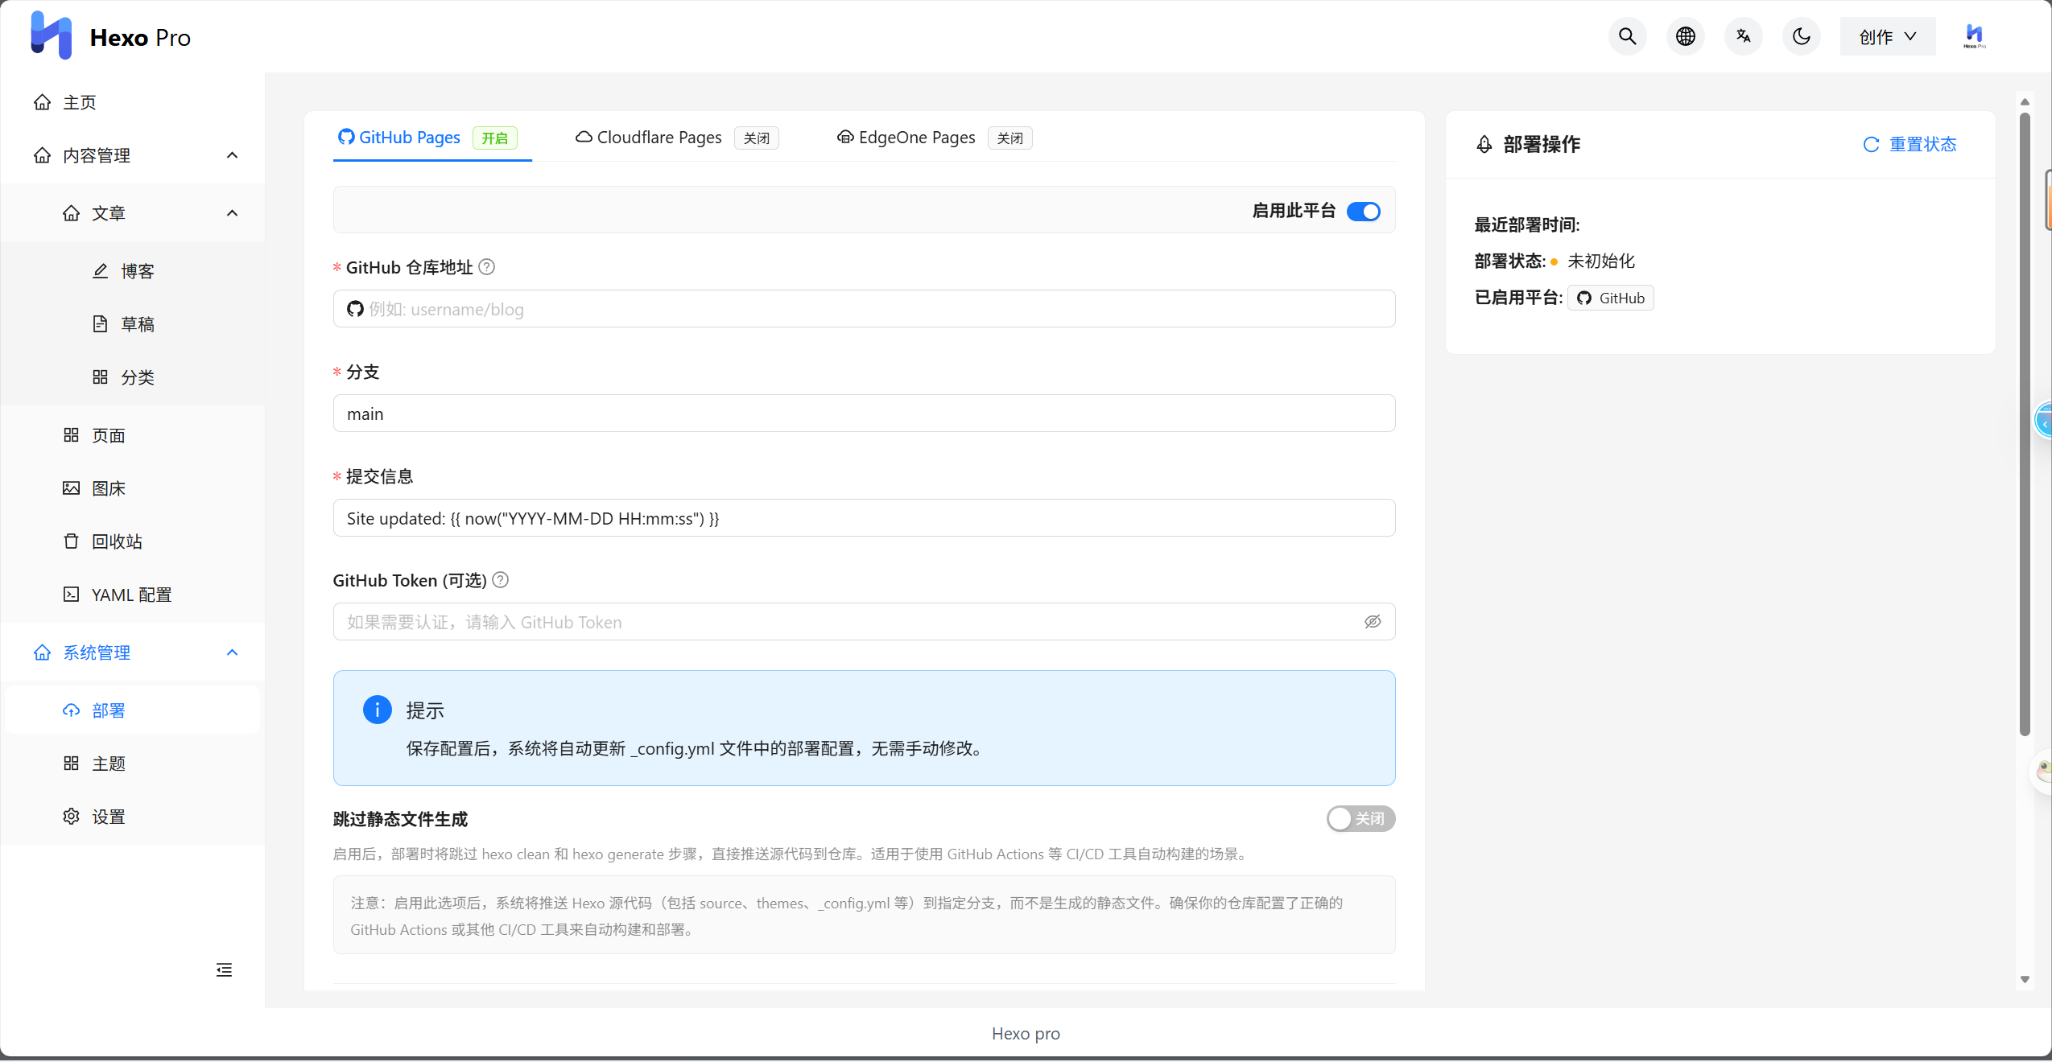Click the 最近部署时间 label
This screenshot has height=1062, width=2052.
1526,224
